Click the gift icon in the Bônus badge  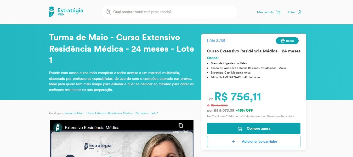pyautogui.click(x=283, y=41)
